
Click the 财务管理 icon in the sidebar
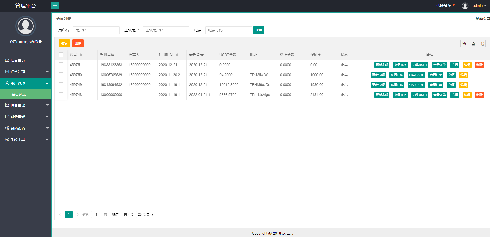7,116
